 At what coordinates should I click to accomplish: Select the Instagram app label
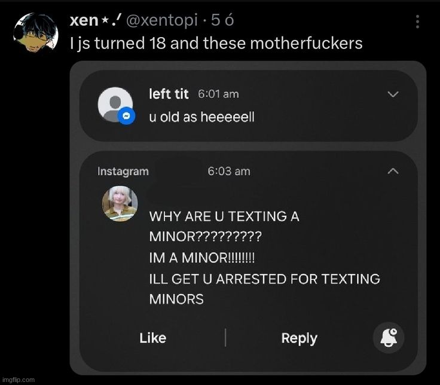[123, 172]
